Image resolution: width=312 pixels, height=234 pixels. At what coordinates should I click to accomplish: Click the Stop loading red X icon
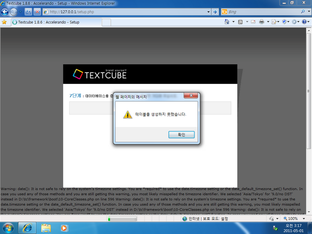[x=37, y=12]
